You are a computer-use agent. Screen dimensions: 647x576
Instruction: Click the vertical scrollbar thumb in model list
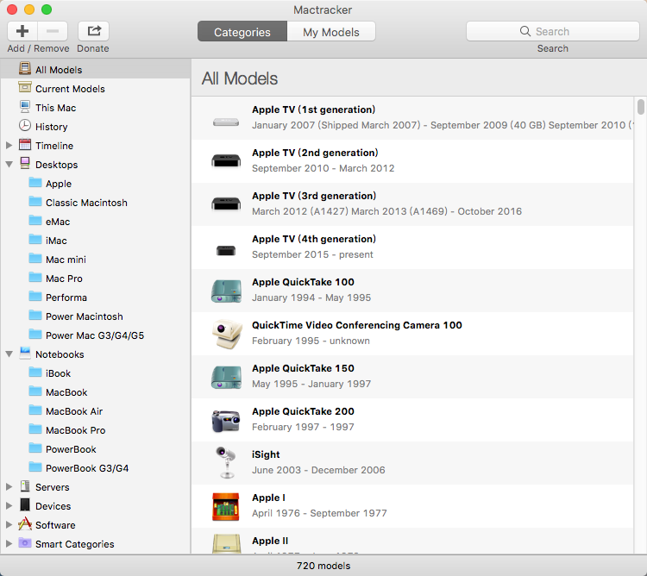click(x=640, y=107)
